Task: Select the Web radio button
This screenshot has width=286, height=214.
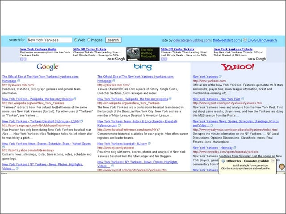Action: click(x=76, y=40)
